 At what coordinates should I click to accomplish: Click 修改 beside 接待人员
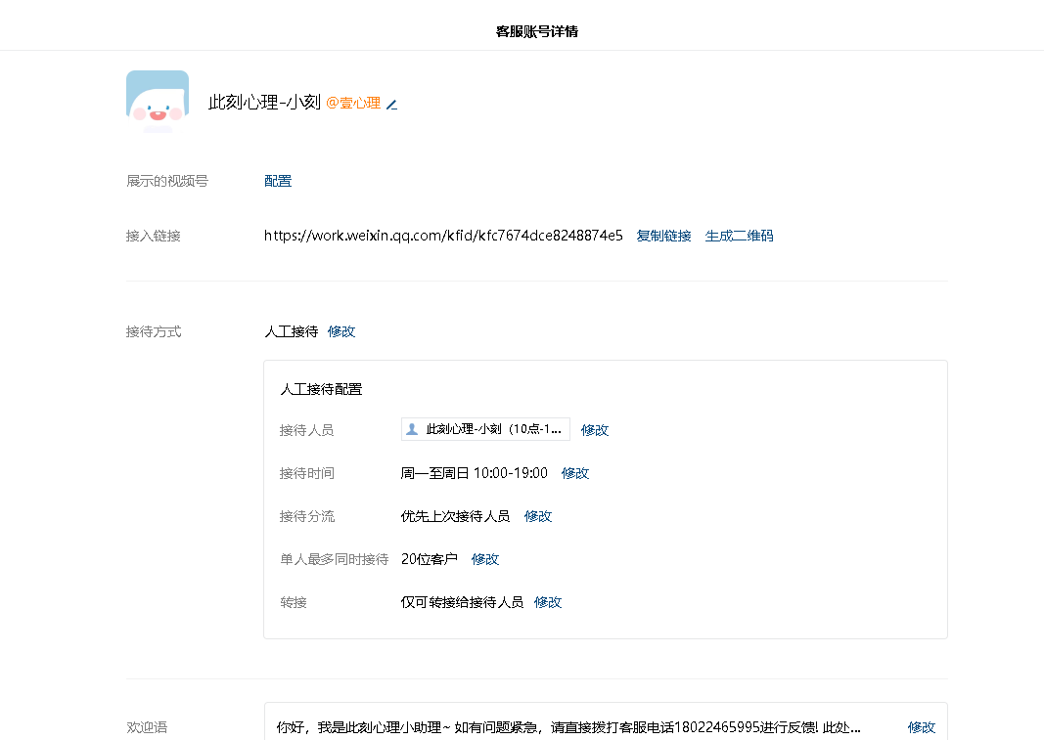coord(595,430)
